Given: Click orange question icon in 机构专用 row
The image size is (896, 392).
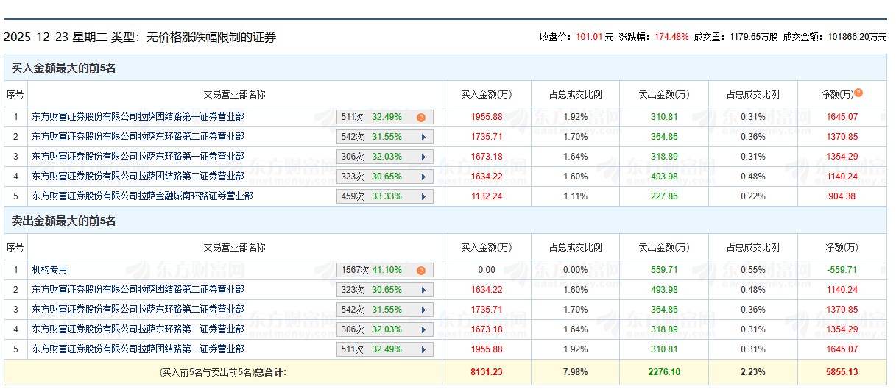Looking at the screenshot, I should (x=421, y=270).
